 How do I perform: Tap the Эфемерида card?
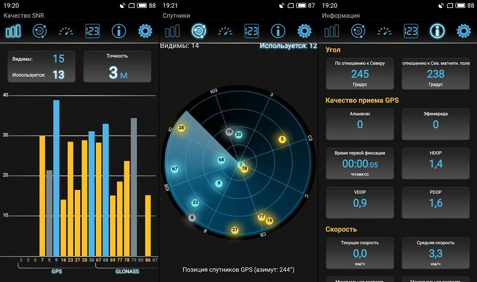click(x=435, y=124)
